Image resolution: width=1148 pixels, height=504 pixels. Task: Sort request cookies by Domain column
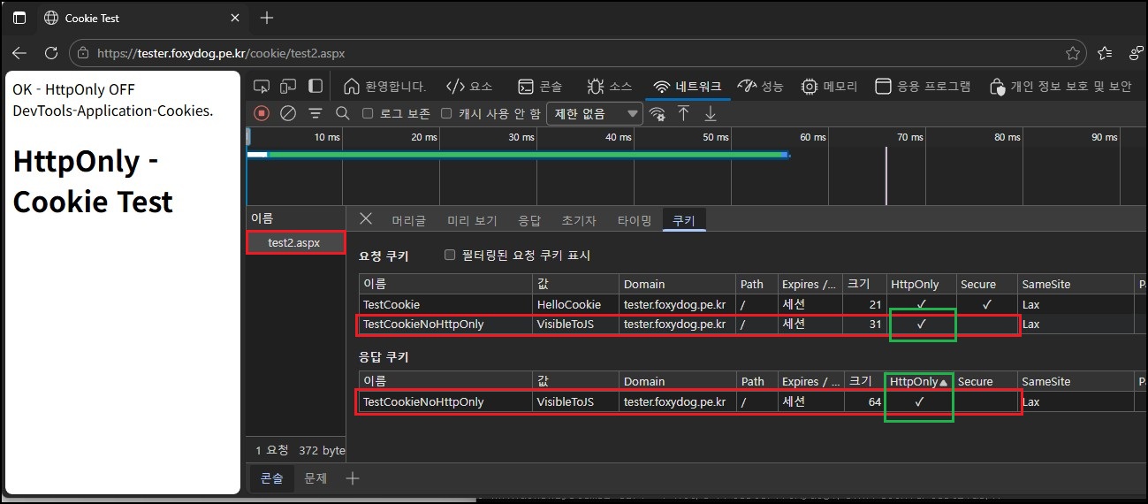pyautogui.click(x=677, y=285)
